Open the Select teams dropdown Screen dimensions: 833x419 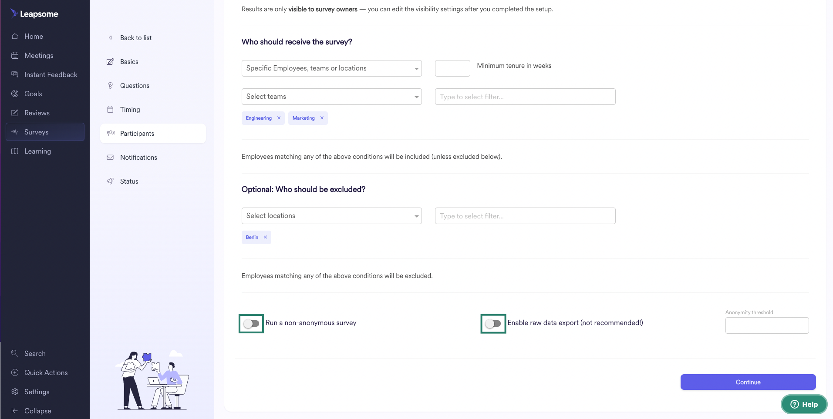tap(331, 97)
